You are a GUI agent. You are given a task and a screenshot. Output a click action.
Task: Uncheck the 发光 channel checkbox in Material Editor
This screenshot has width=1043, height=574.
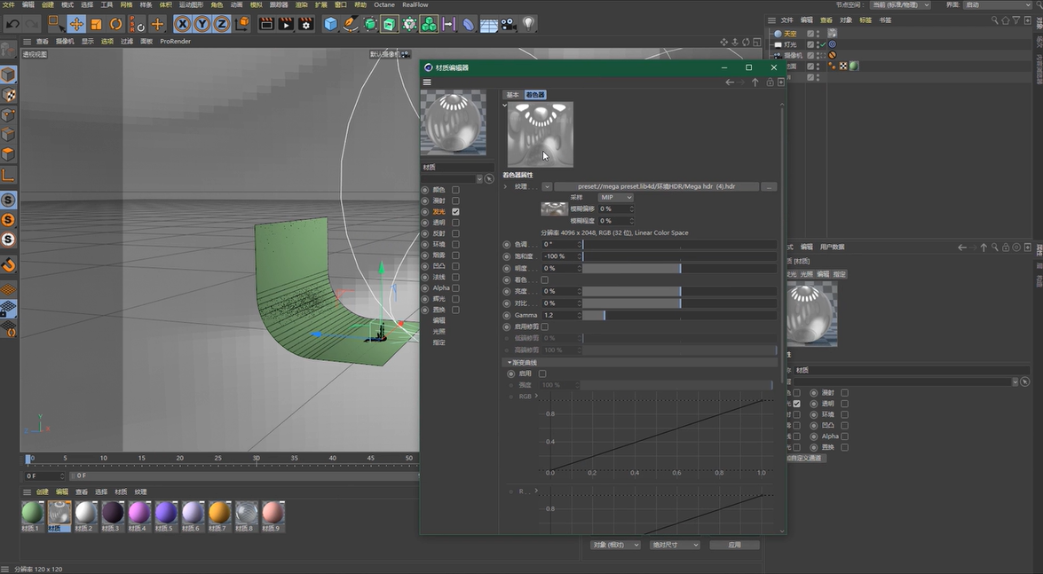point(455,211)
